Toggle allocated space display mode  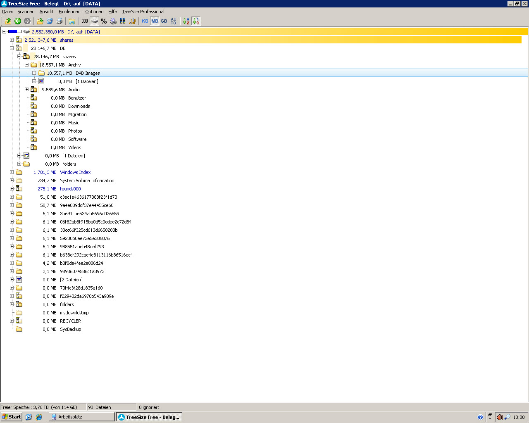point(113,21)
